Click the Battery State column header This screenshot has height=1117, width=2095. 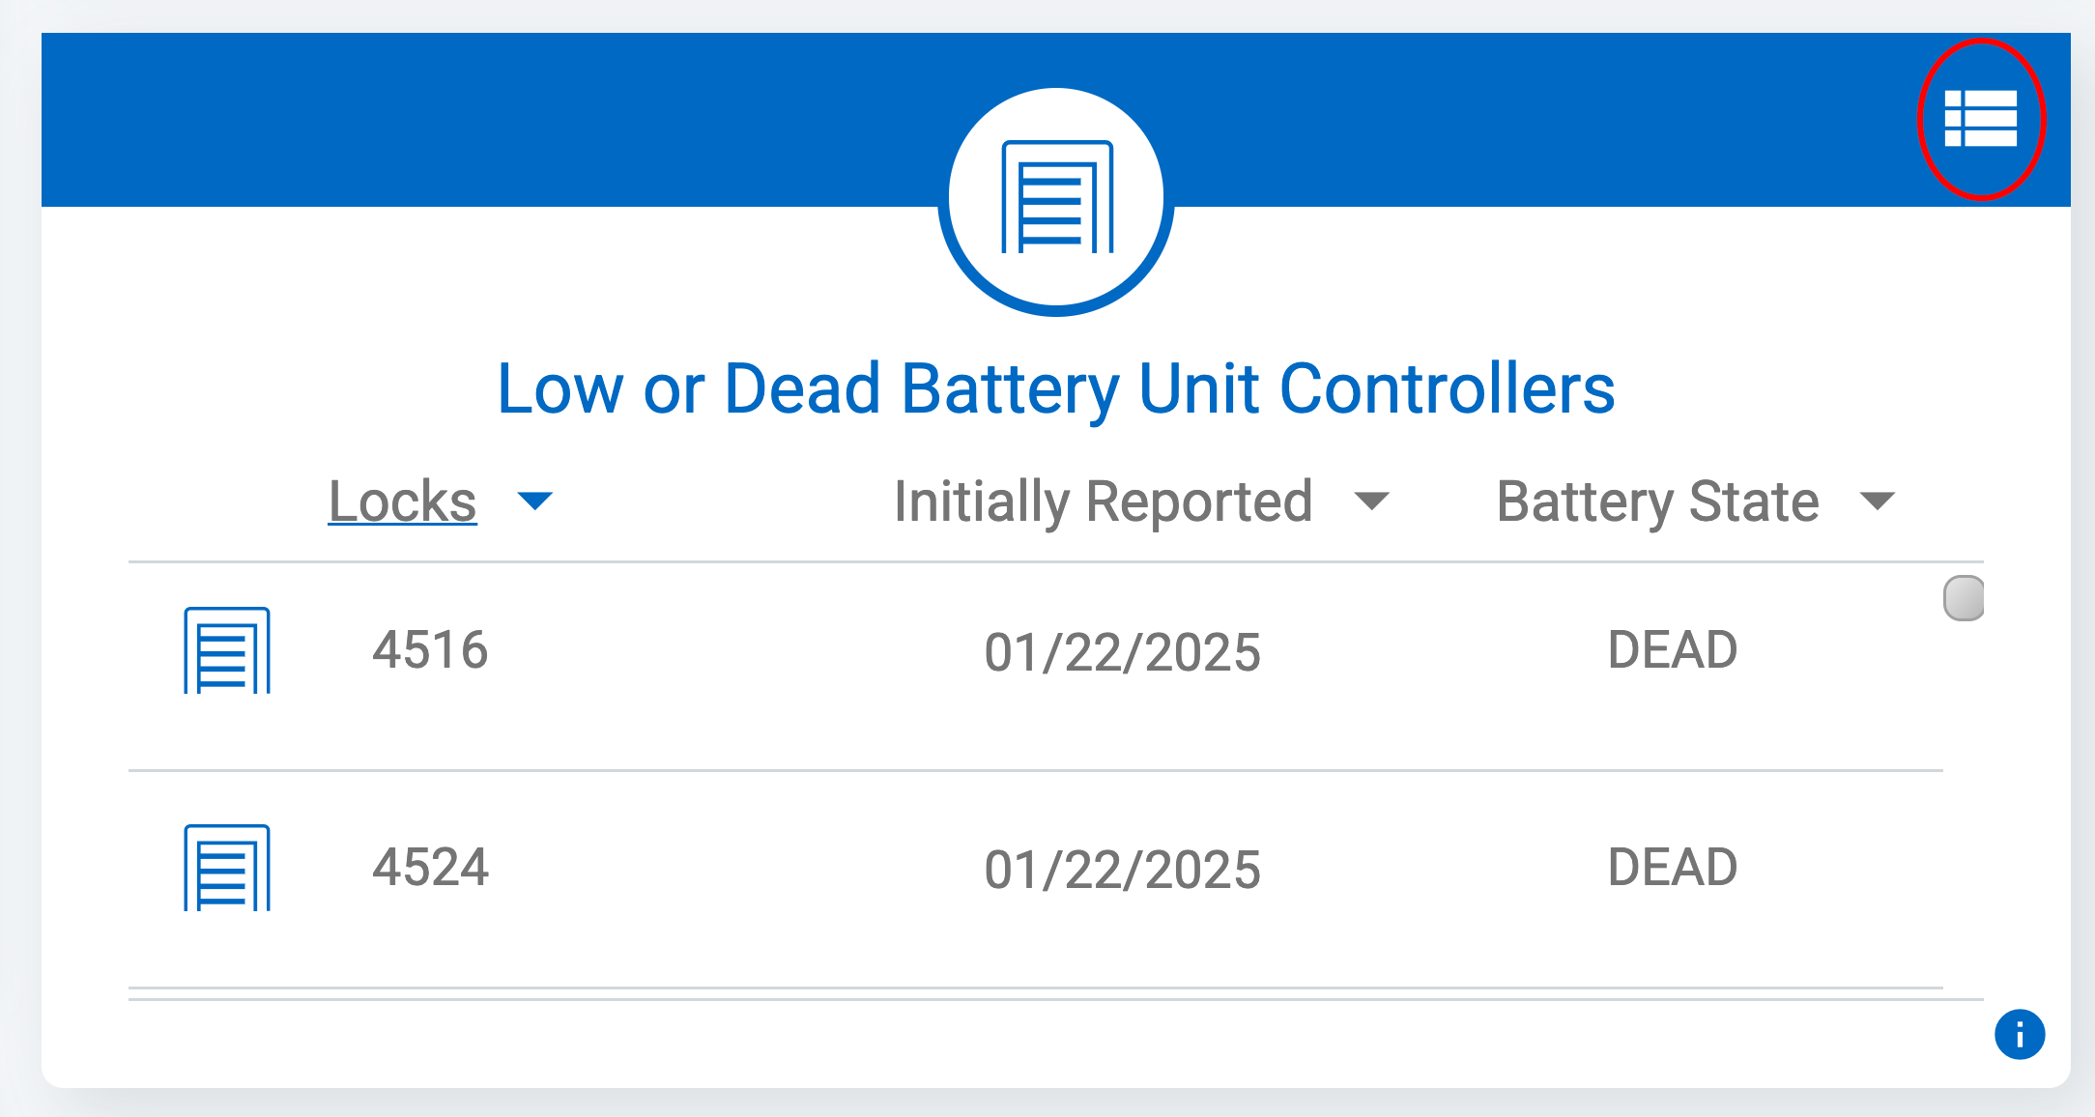pos(1657,501)
